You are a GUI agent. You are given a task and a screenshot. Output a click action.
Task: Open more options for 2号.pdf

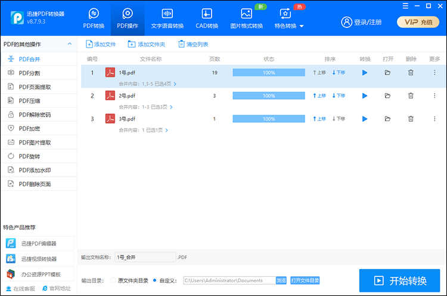tap(434, 95)
